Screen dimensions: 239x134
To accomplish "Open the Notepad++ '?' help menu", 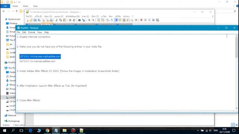I will point(133,16).
